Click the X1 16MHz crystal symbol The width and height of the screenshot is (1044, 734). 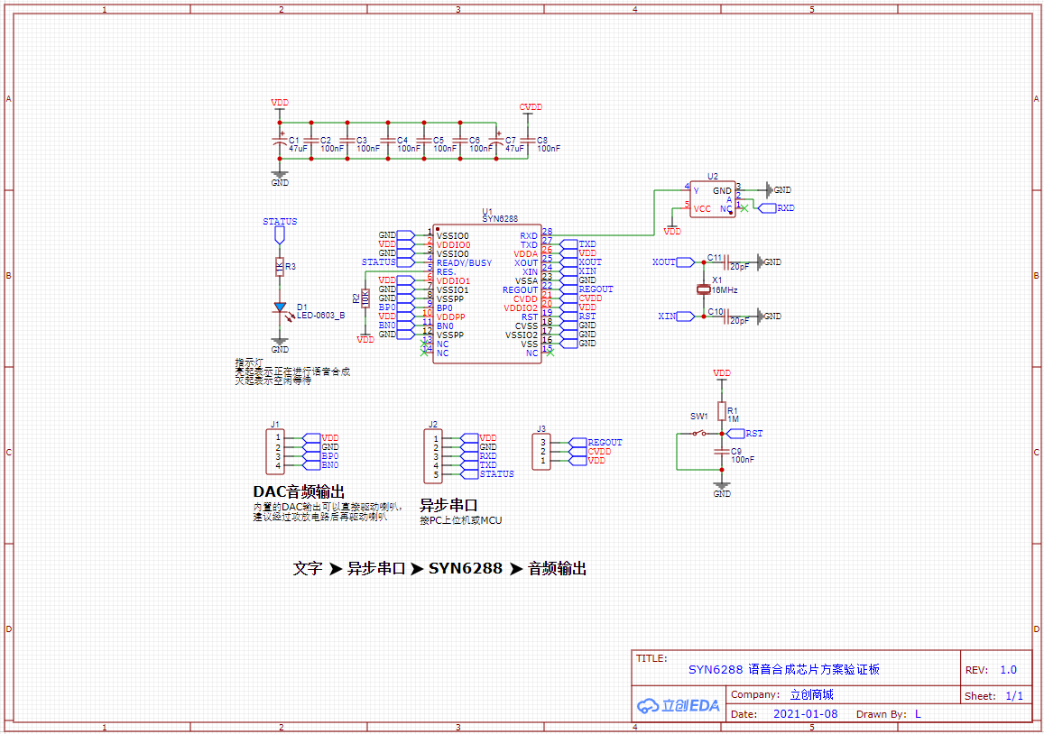(704, 289)
